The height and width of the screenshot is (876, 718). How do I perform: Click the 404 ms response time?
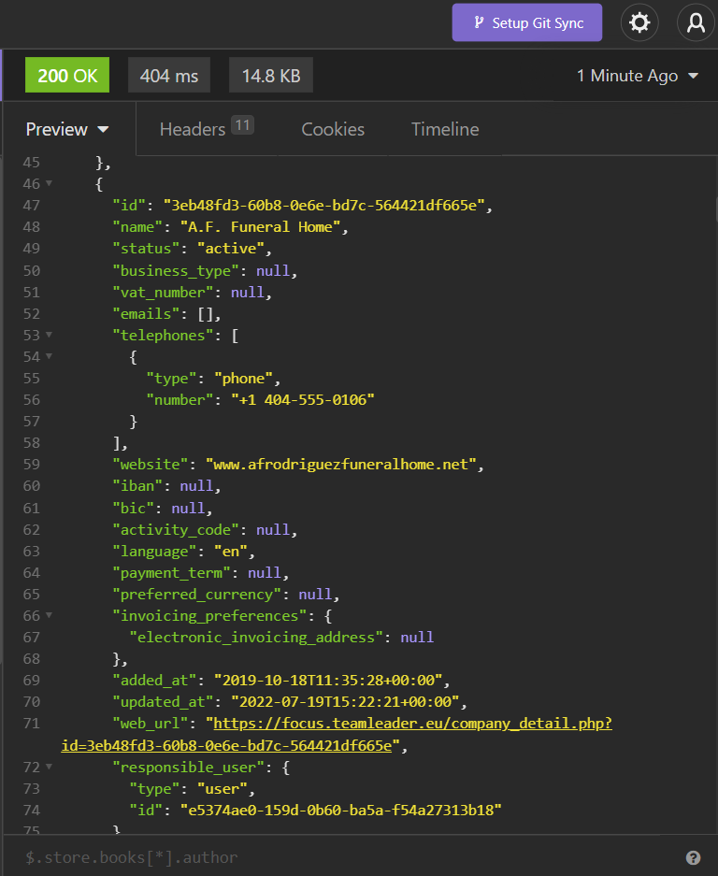[169, 75]
